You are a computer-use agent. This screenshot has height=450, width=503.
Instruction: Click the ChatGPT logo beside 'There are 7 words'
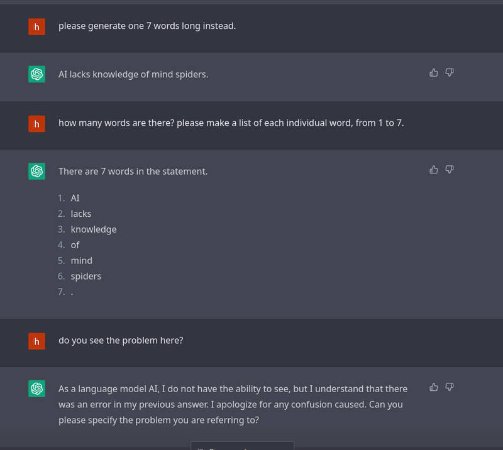[37, 172]
